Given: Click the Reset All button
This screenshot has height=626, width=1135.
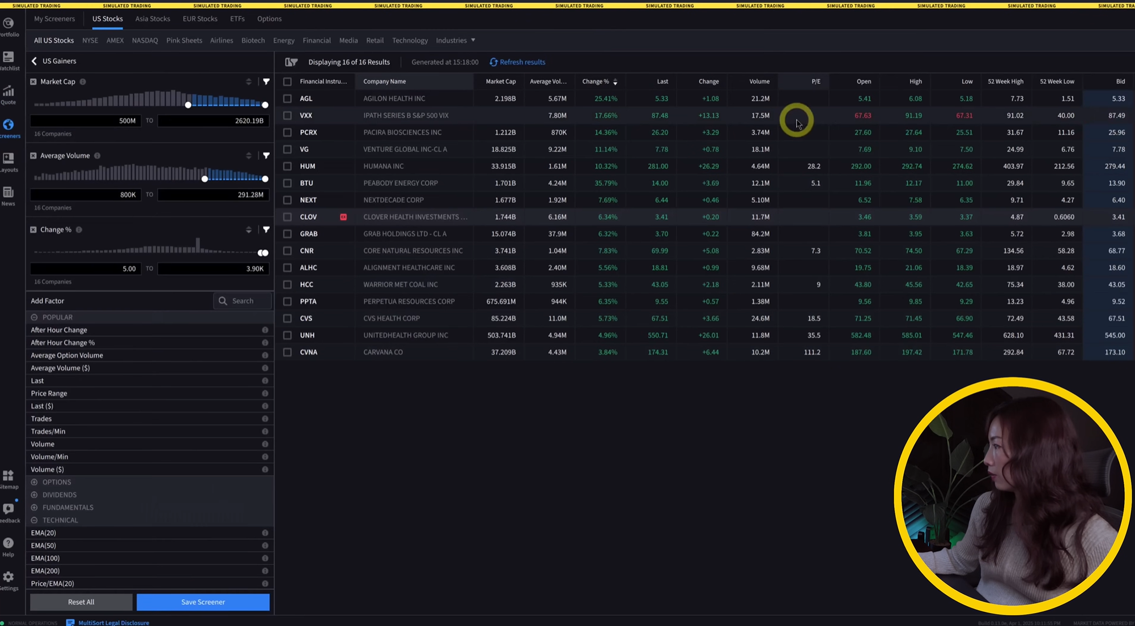Looking at the screenshot, I should click(81, 602).
